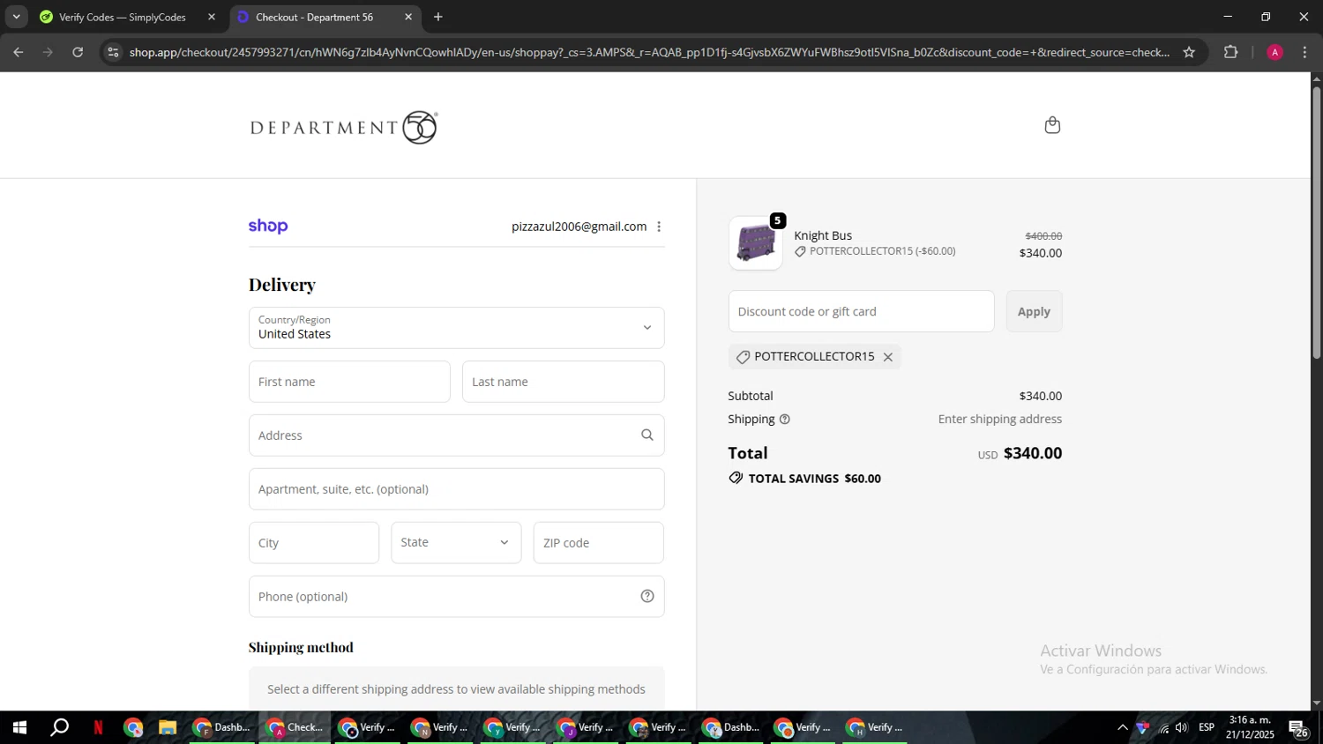Open the shipping info help icon
The width and height of the screenshot is (1323, 744).
(785, 420)
